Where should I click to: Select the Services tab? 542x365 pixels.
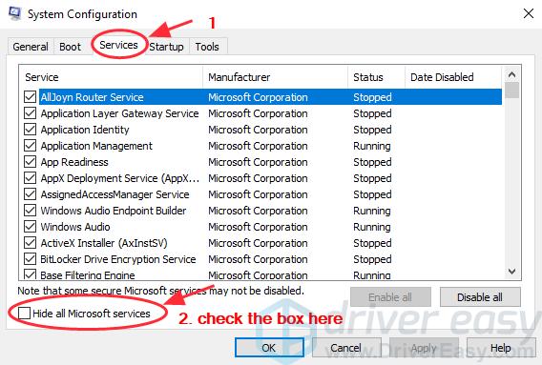(118, 45)
